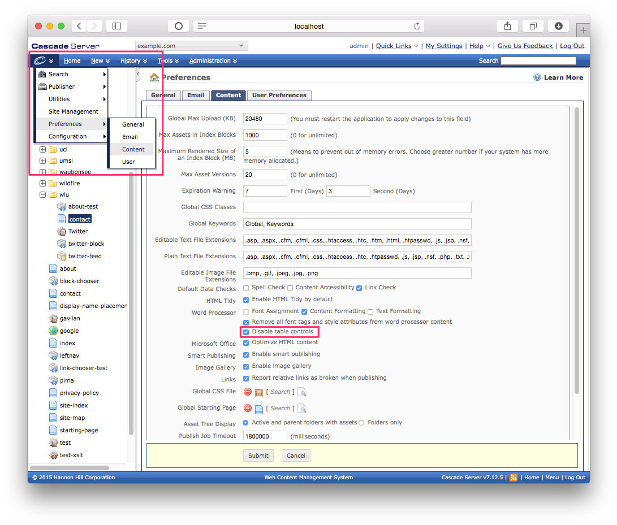The width and height of the screenshot is (617, 525).
Task: Click the Cancel button
Action: [296, 455]
